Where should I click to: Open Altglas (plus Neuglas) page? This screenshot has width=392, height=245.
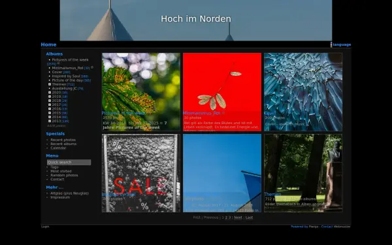(x=69, y=193)
